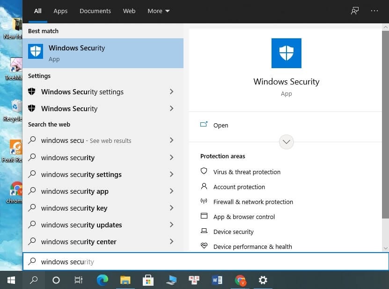
Task: Expand arrow for 'windows security' web suggestion
Action: coord(171,157)
